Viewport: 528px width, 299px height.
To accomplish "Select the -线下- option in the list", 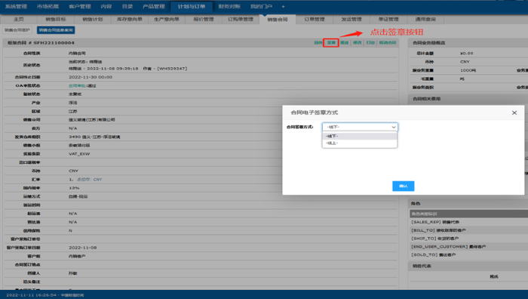I will pos(360,136).
